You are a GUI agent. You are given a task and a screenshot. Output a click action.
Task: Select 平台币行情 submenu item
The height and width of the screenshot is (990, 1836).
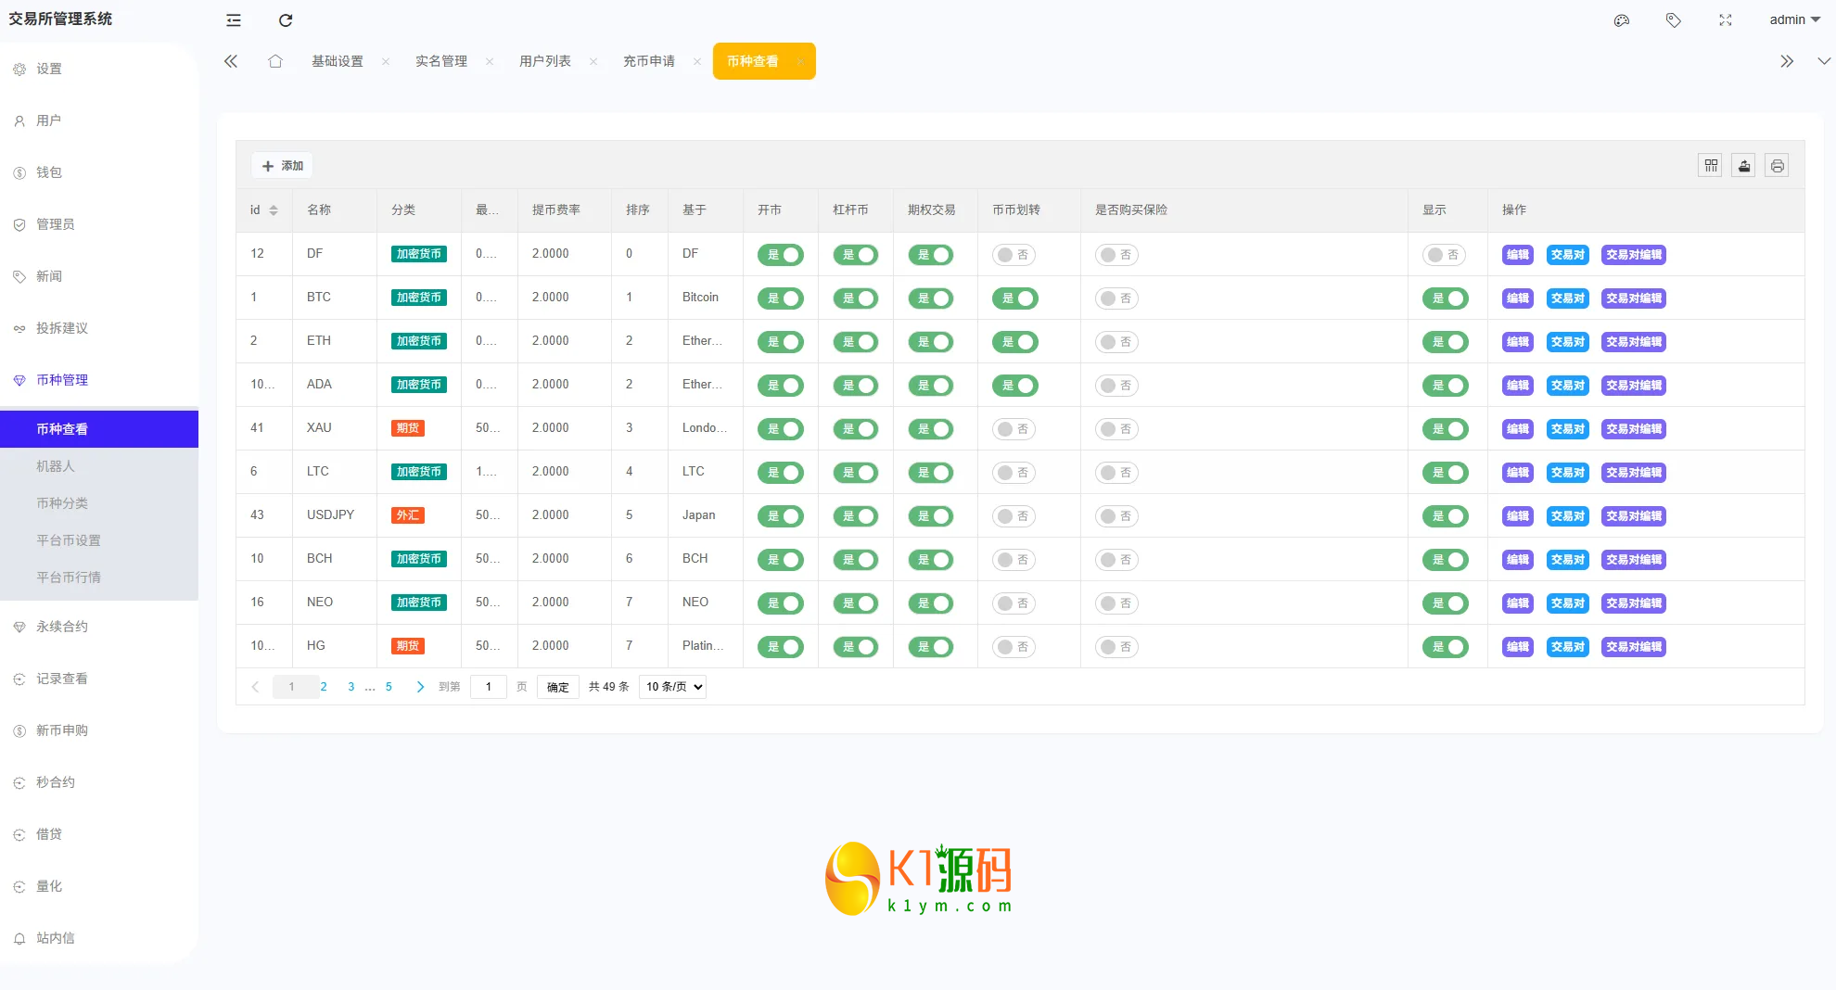[99, 577]
